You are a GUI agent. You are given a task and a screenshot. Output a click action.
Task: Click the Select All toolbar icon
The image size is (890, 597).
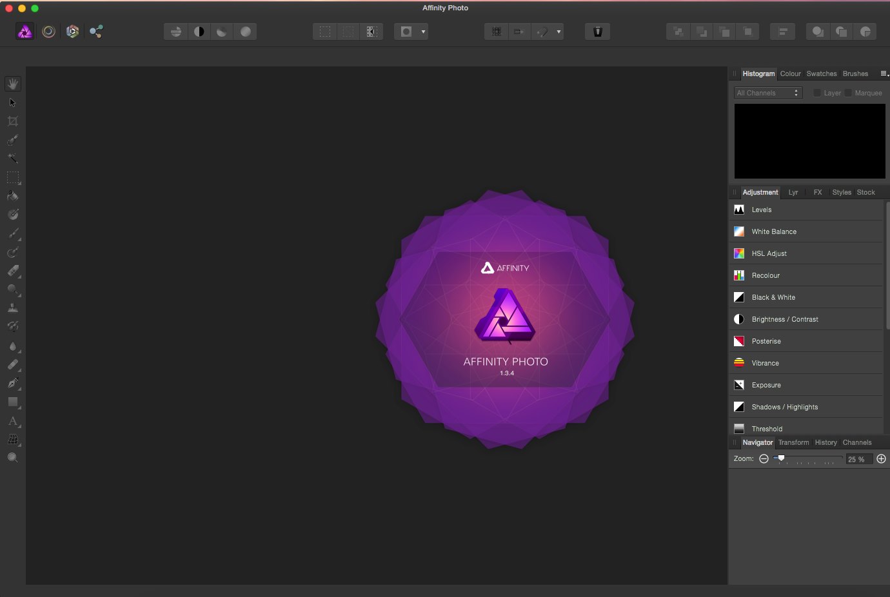325,32
